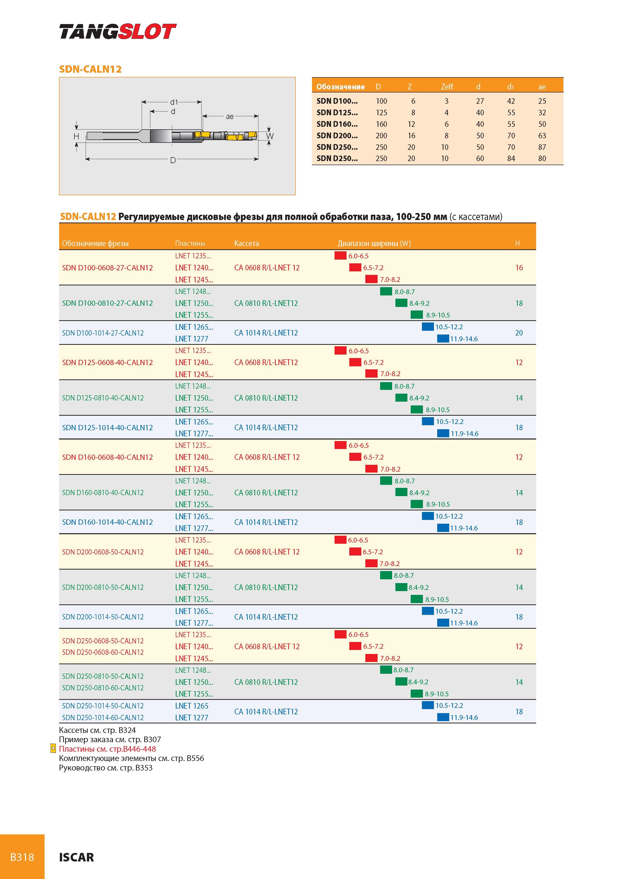Image resolution: width=621 pixels, height=879 pixels.
Task: Click the Обозначение column header in dimension table
Action: pyautogui.click(x=340, y=87)
